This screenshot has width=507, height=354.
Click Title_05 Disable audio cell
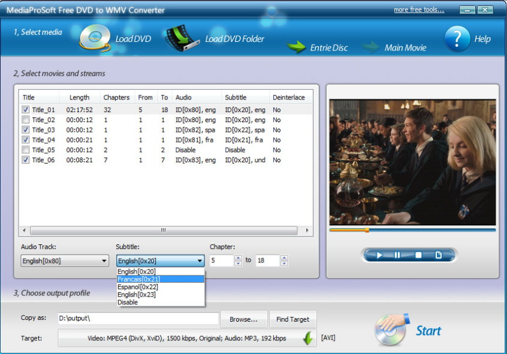[186, 150]
